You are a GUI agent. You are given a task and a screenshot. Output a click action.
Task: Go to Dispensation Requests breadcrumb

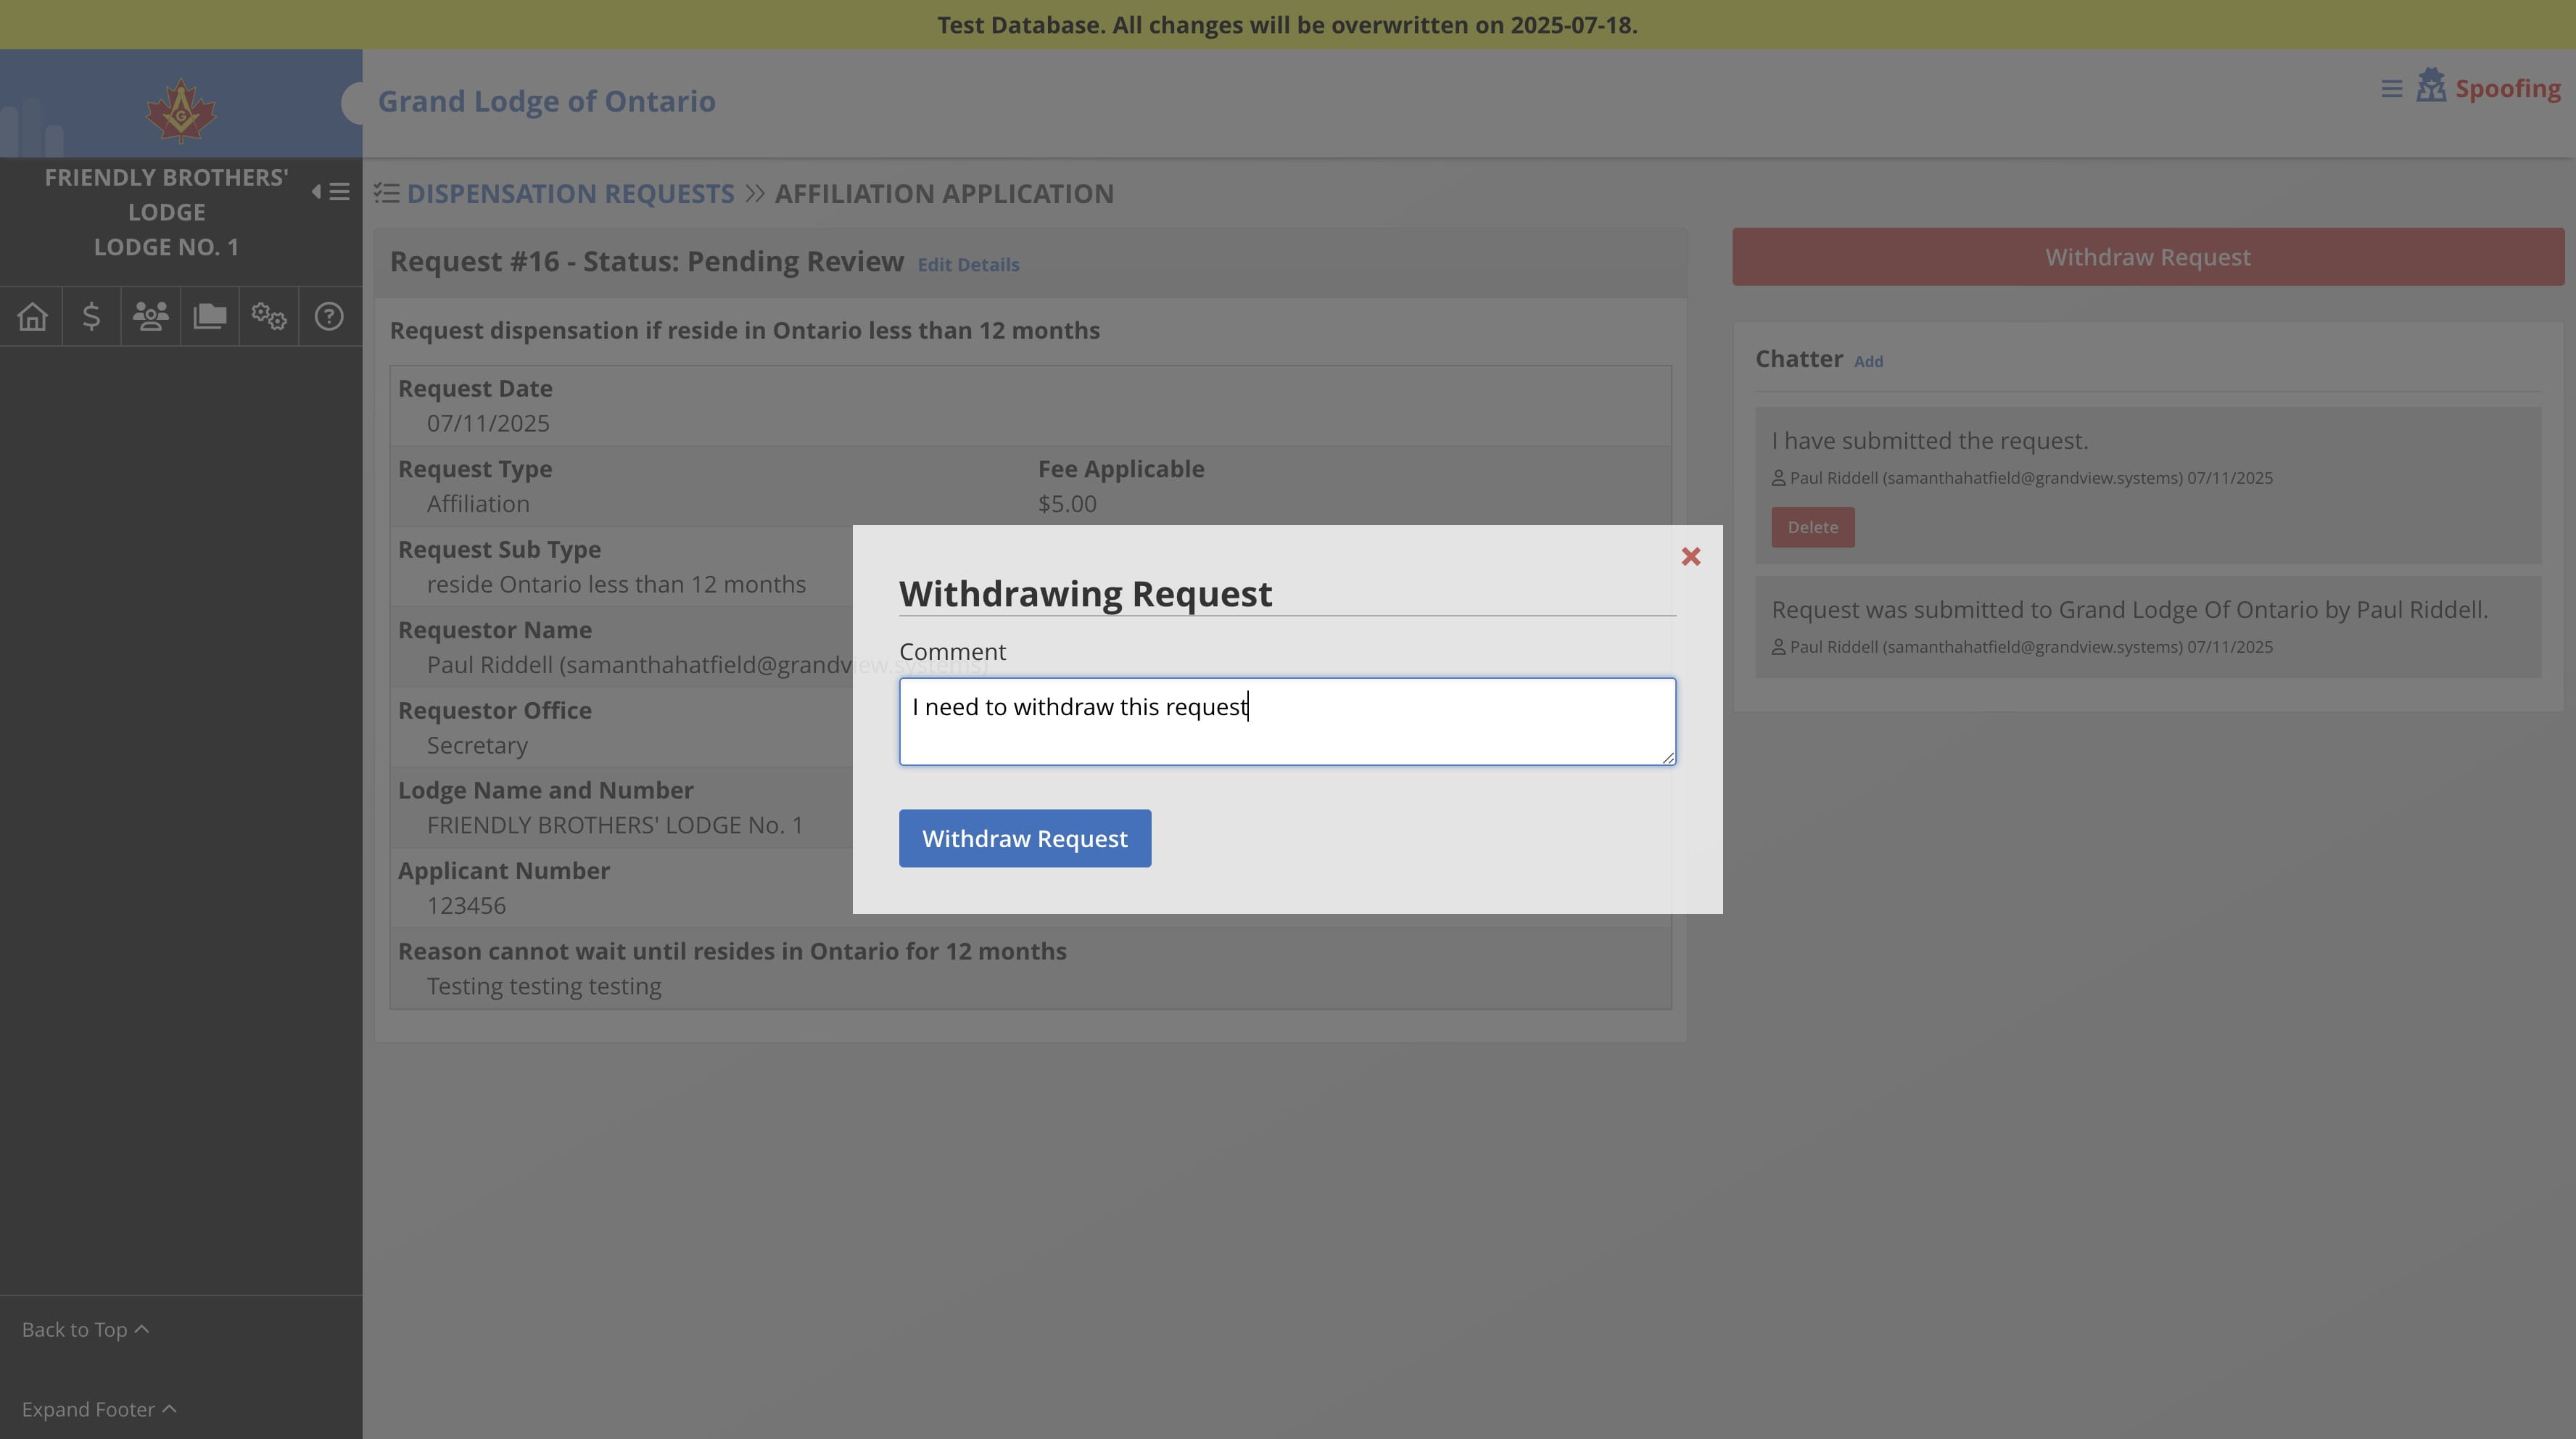tap(570, 194)
